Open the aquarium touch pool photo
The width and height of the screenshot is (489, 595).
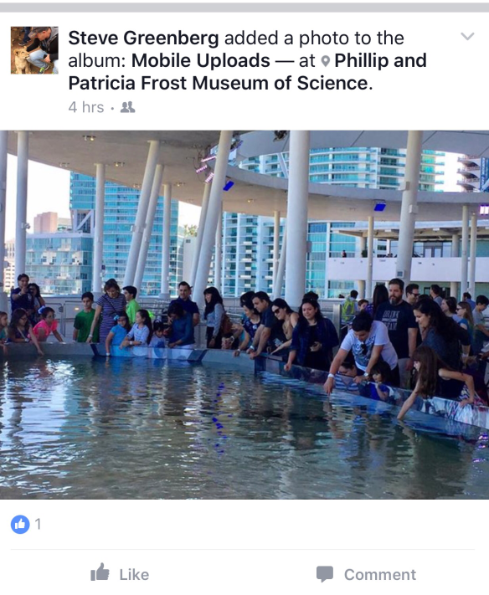coord(244,315)
